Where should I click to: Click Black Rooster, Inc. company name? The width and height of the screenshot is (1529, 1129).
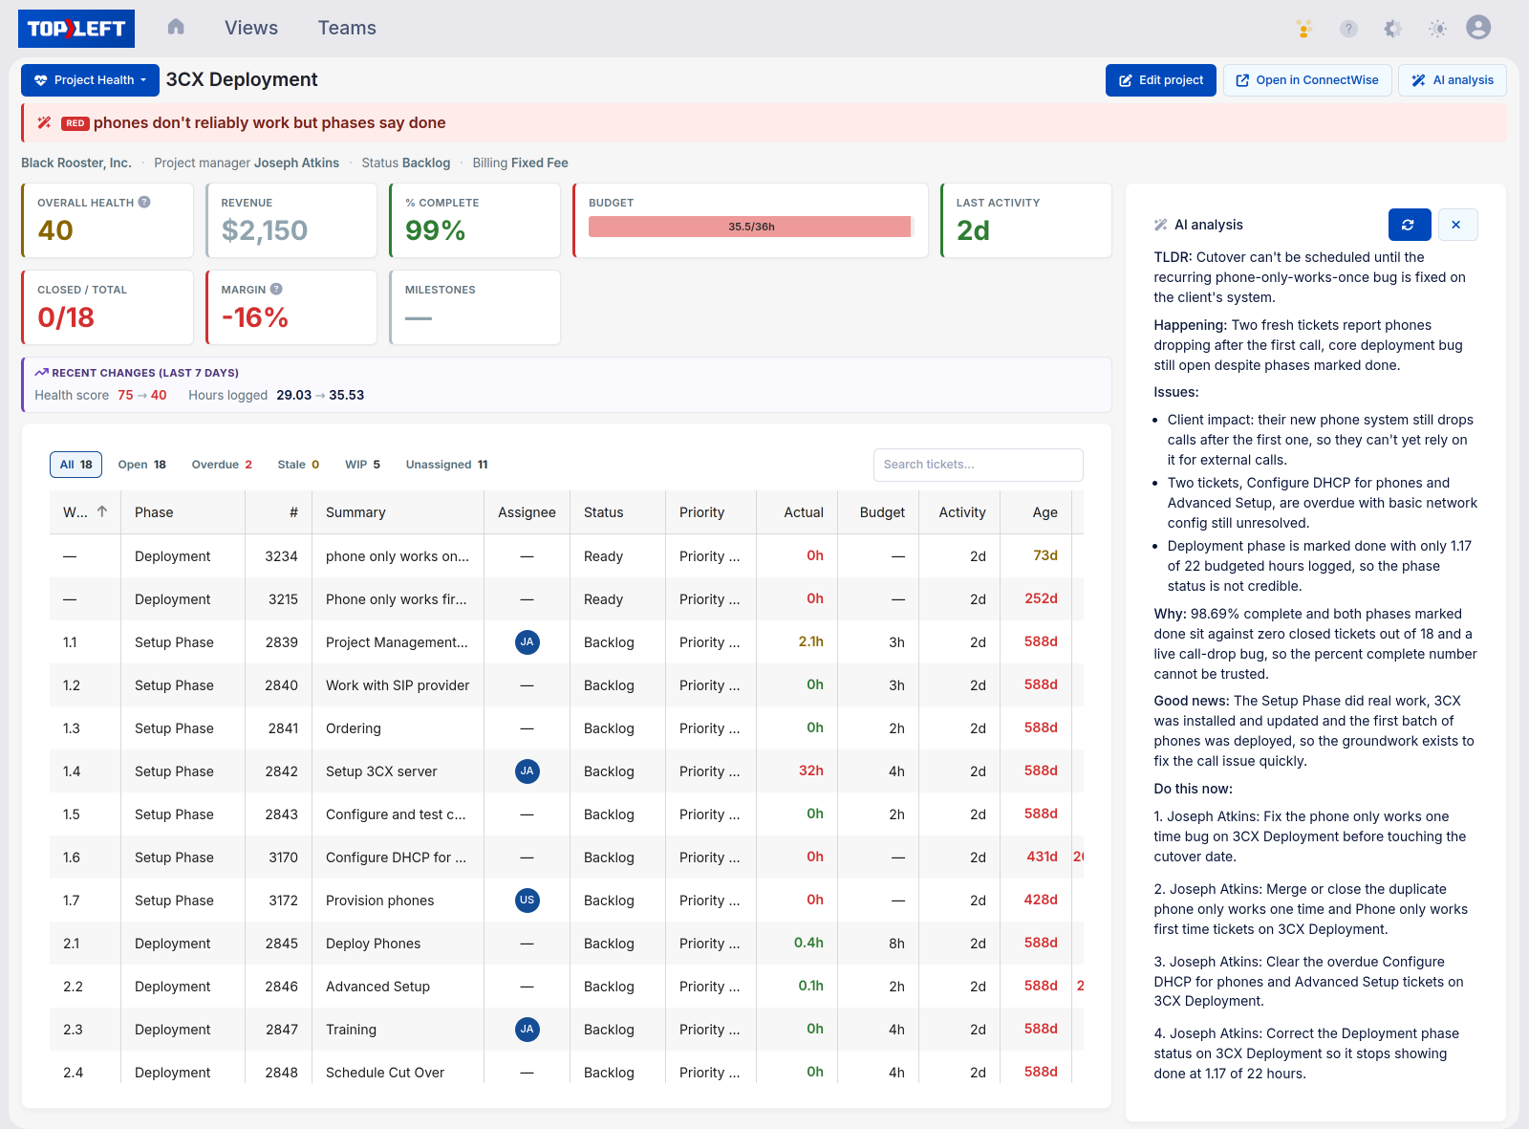(x=76, y=163)
